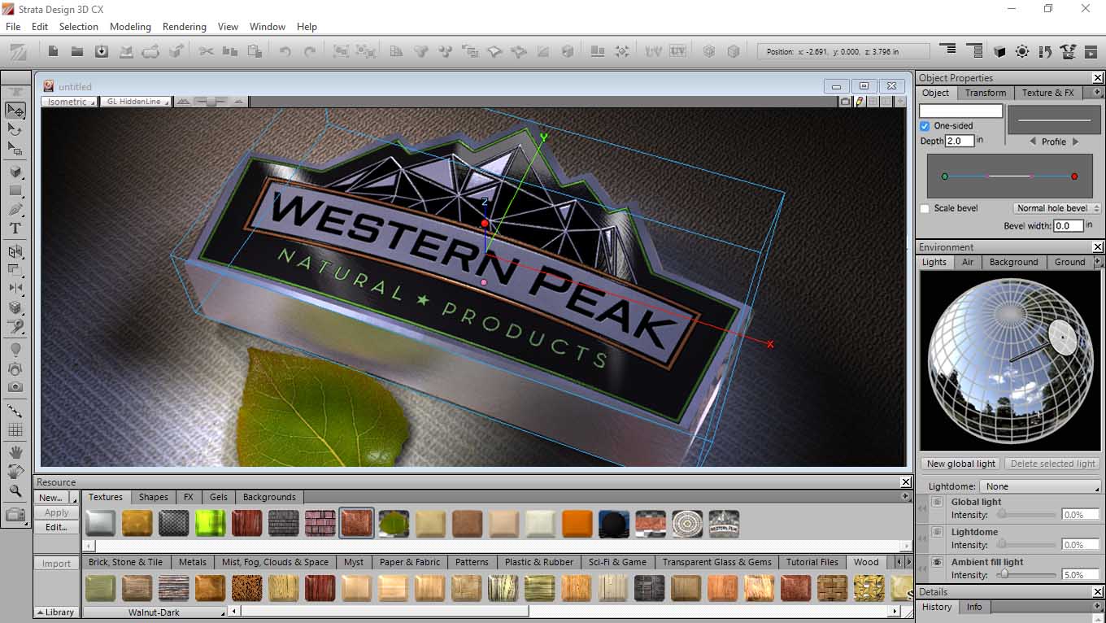
Task: Click the Cut scissors toolbar icon
Action: [x=206, y=51]
